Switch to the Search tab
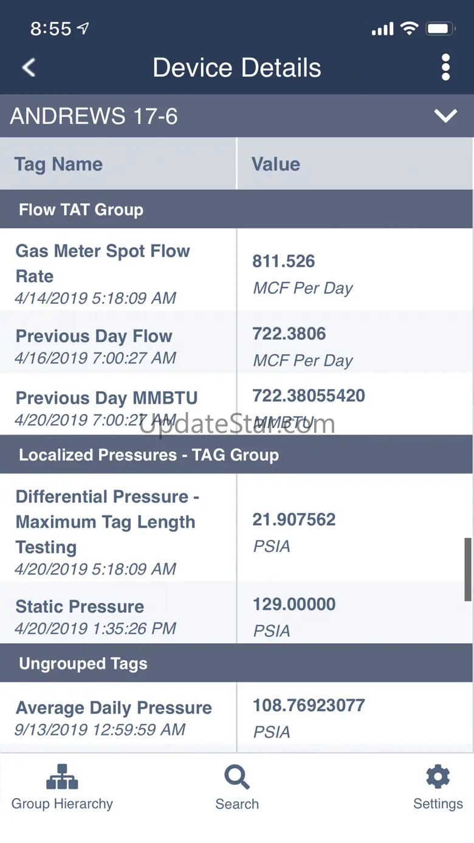The height and width of the screenshot is (843, 474). 237,787
